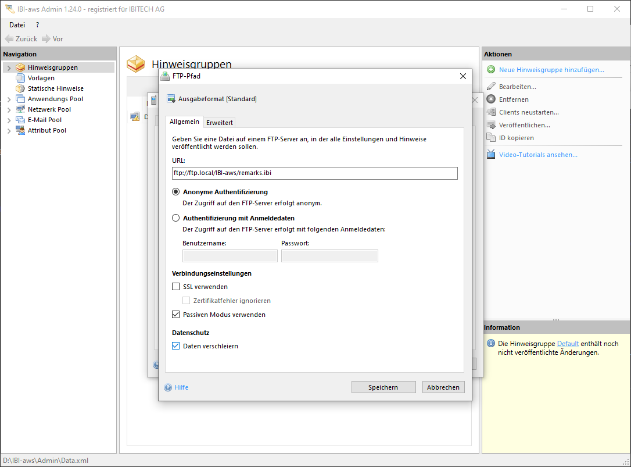Switch to the Erweitert tab
The height and width of the screenshot is (467, 631).
(x=220, y=123)
